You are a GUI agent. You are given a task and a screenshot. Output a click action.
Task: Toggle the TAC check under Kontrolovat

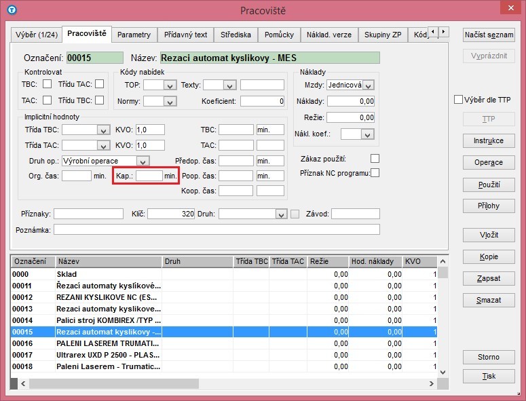(x=48, y=100)
